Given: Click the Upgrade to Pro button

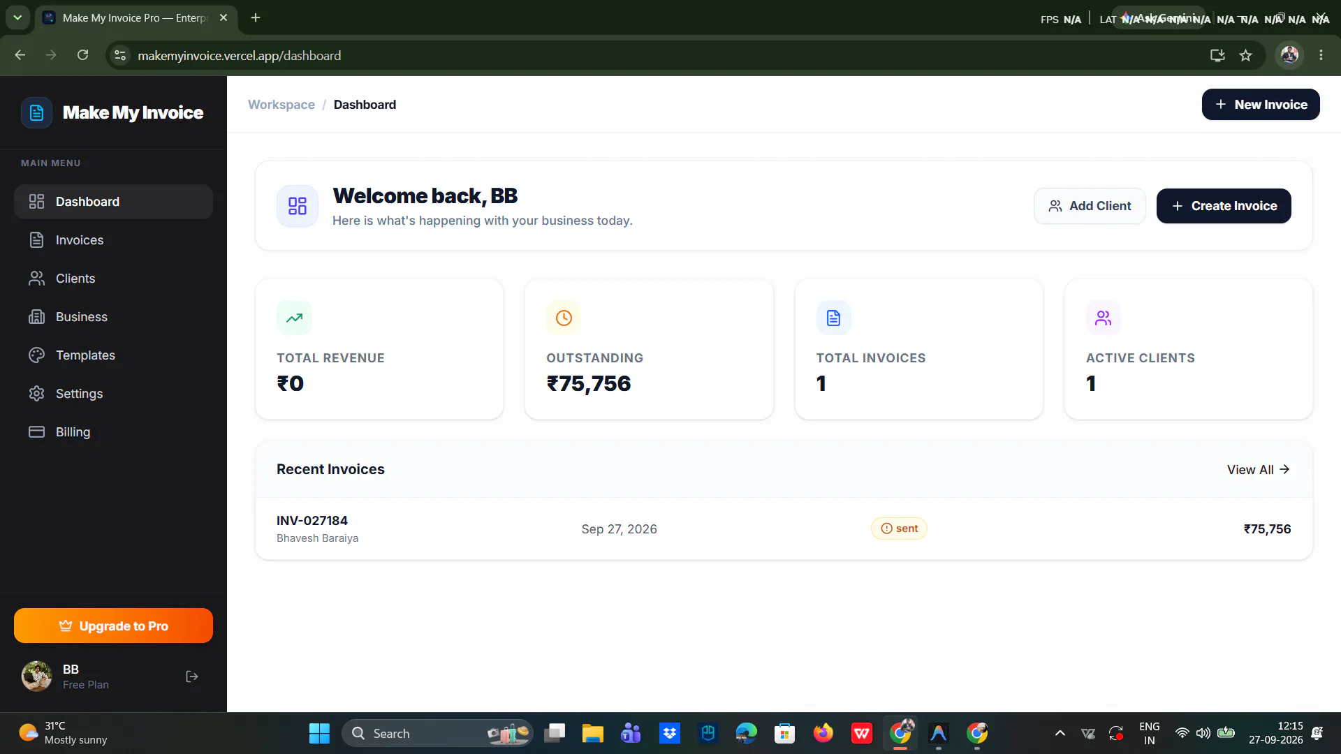Looking at the screenshot, I should tap(113, 626).
